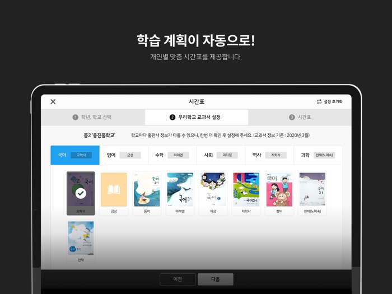Click the school name 중2 '웅진중학교'
Screen dimensions: 392x294
coord(100,136)
